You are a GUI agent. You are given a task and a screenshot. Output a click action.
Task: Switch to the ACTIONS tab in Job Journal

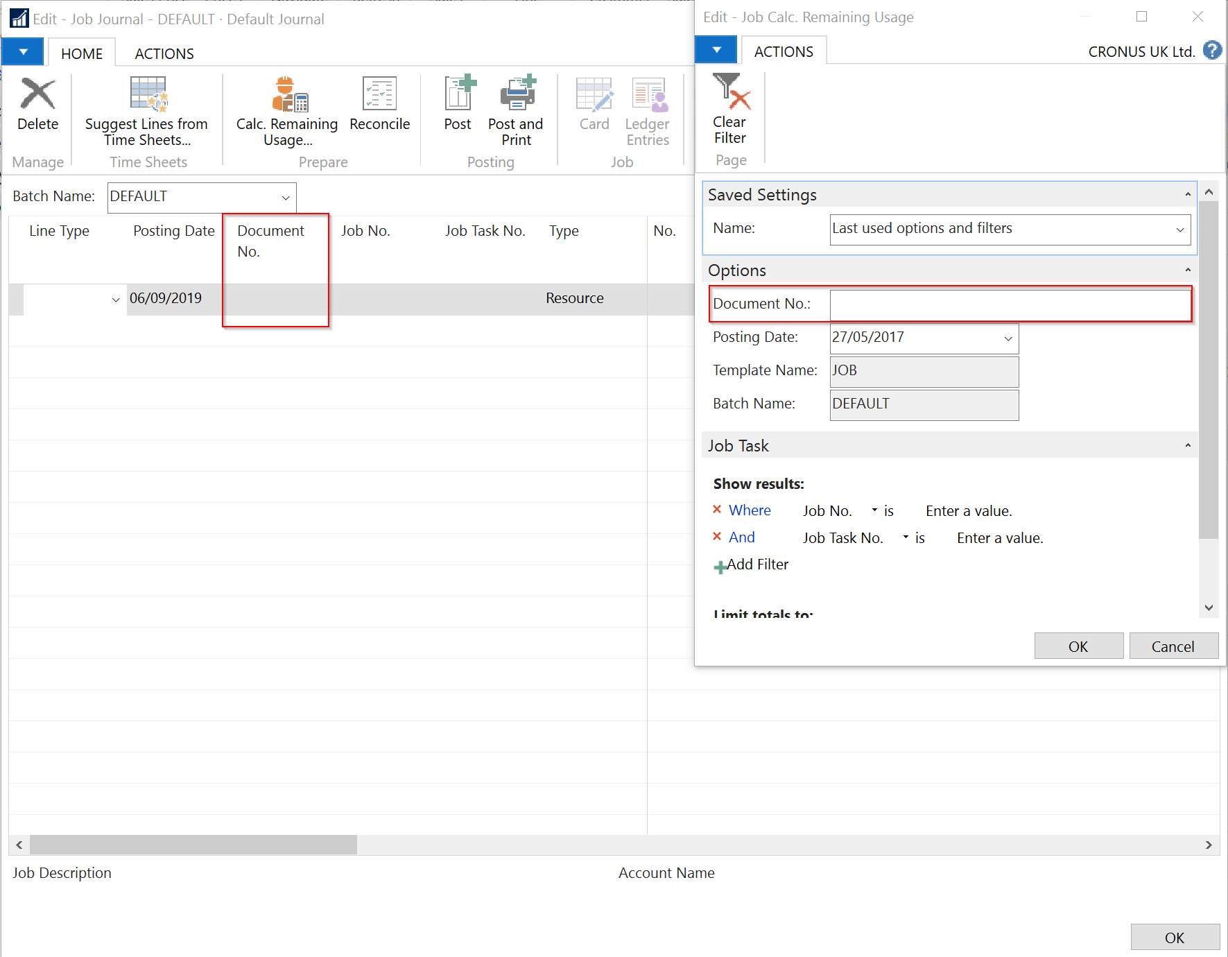click(x=164, y=53)
